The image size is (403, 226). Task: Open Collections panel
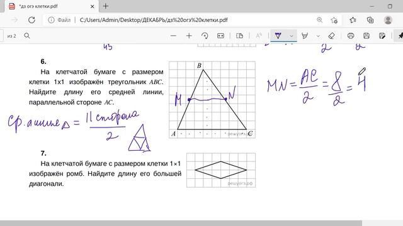(370, 20)
